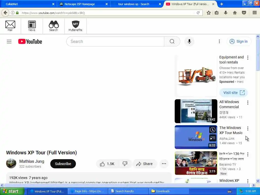Open the bookmarks list icon
Image resolution: width=260 pixels, height=195 pixels.
click(x=217, y=13)
